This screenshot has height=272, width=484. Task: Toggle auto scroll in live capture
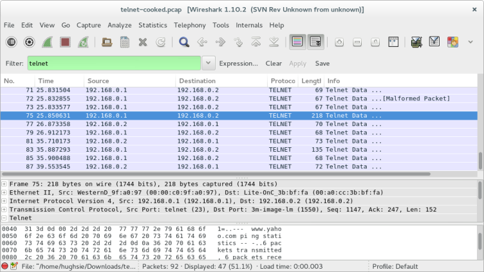pos(316,42)
